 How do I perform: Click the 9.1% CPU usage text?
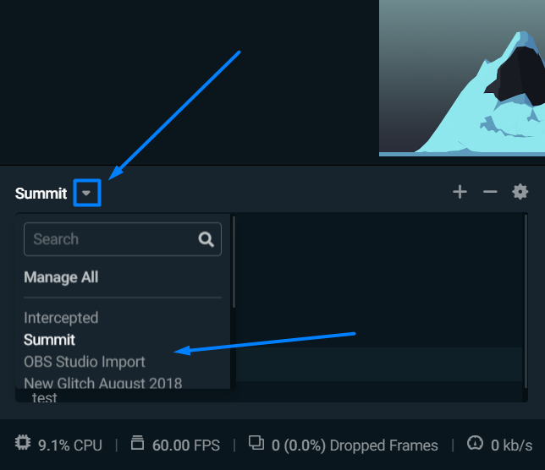70,445
